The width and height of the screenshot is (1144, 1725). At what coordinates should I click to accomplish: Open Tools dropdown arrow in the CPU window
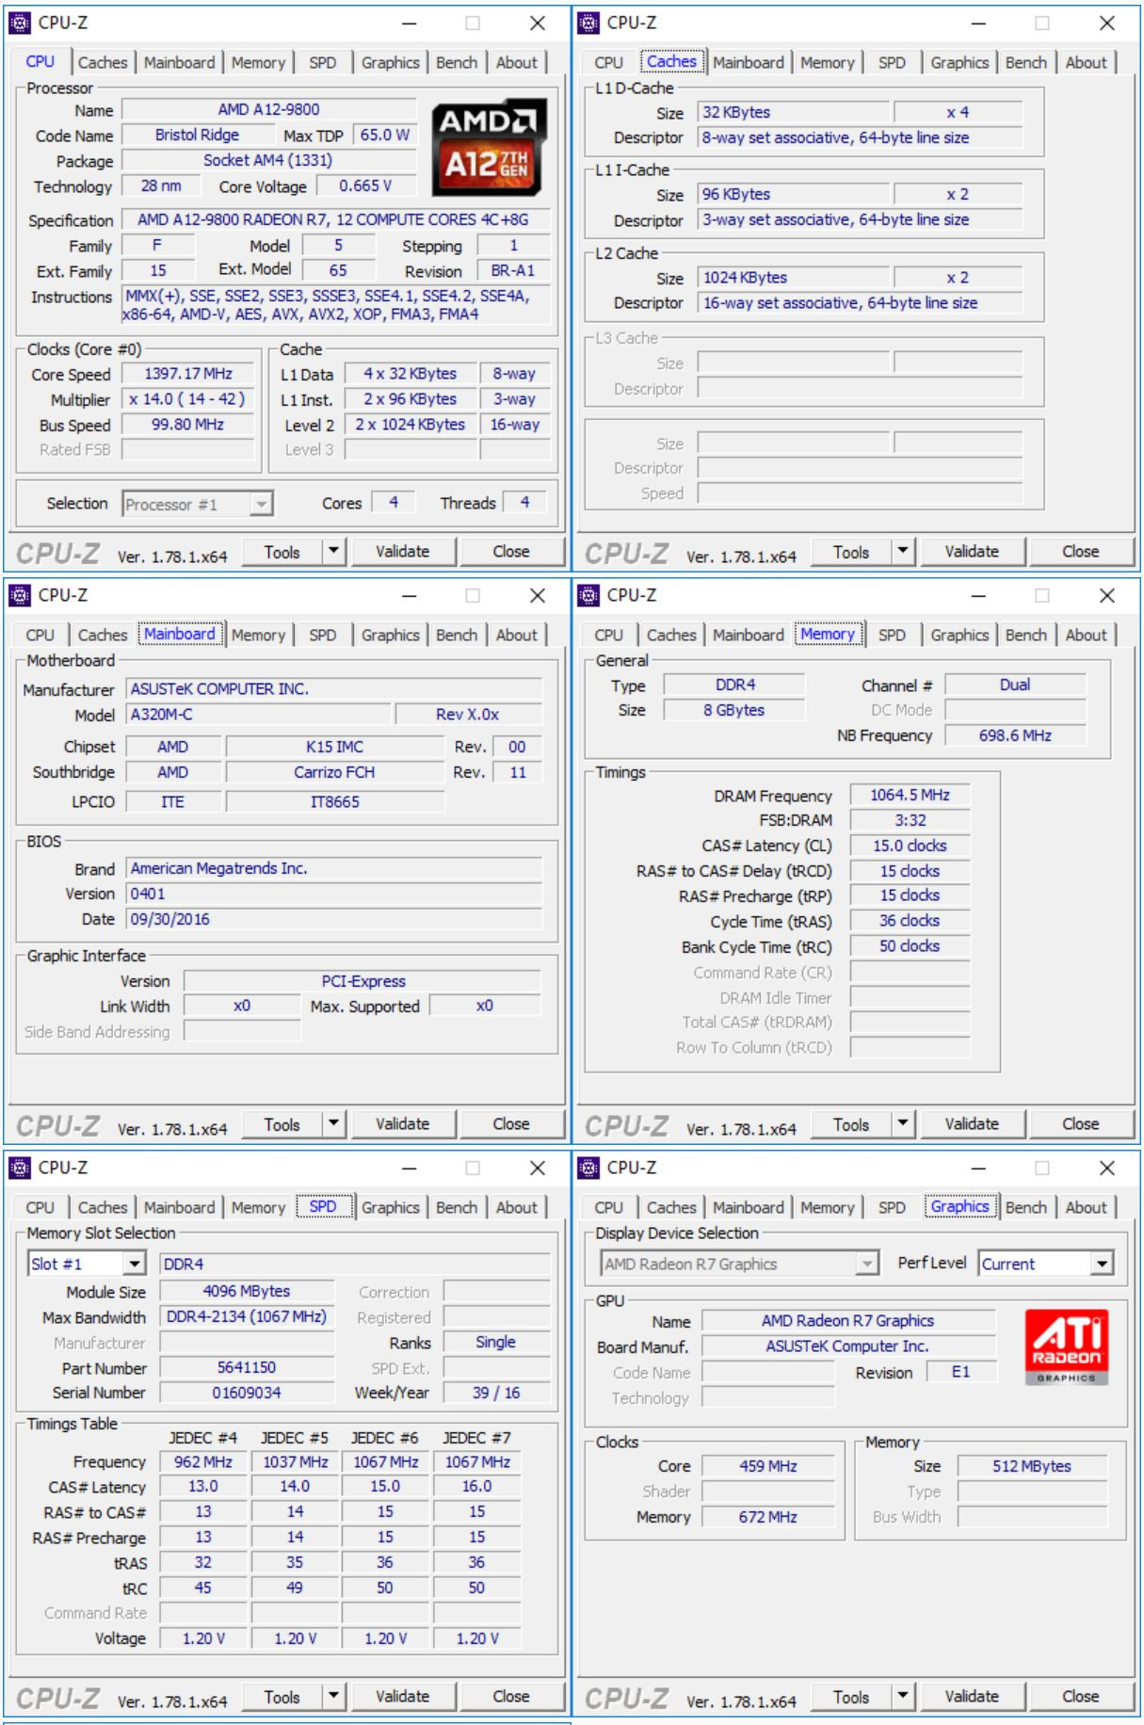point(333,552)
